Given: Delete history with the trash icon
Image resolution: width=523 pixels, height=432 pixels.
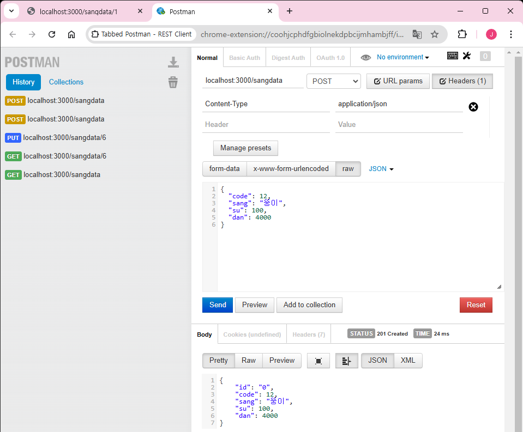Looking at the screenshot, I should 173,82.
